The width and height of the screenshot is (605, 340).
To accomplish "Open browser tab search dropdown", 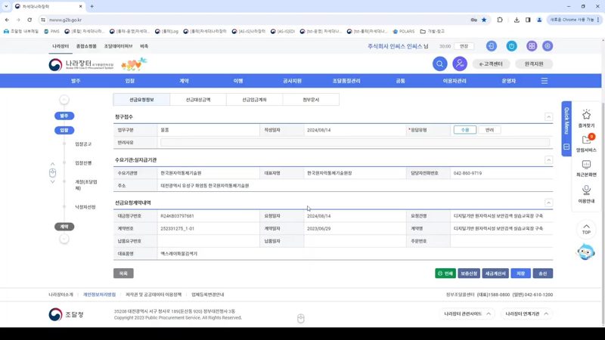I will pos(6,6).
